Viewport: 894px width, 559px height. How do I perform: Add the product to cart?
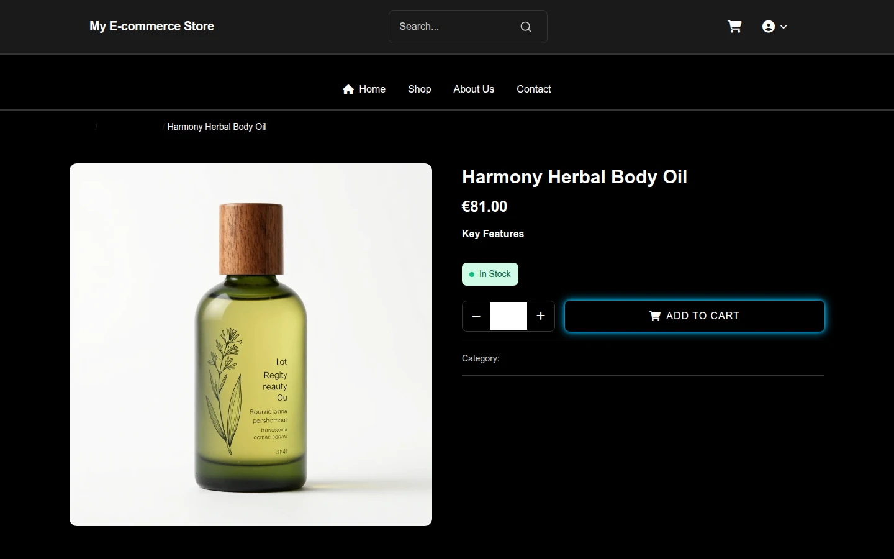pyautogui.click(x=695, y=316)
